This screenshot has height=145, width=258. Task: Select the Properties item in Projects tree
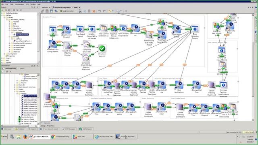coord(10,56)
